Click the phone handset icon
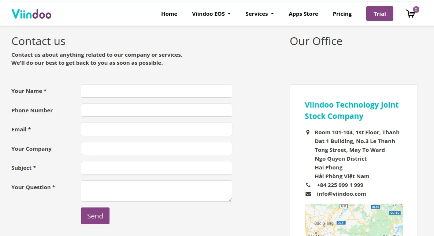 (308, 185)
